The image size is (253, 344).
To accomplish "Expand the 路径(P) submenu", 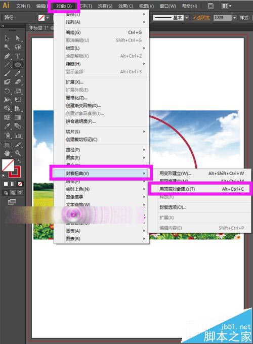I will click(101, 150).
